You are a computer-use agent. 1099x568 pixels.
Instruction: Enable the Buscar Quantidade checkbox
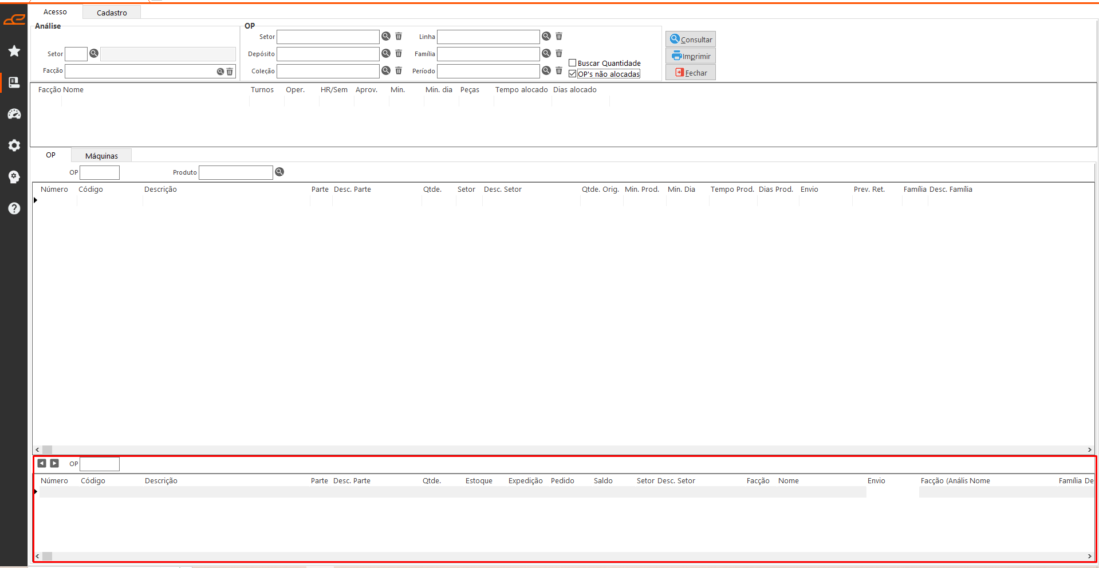[572, 63]
